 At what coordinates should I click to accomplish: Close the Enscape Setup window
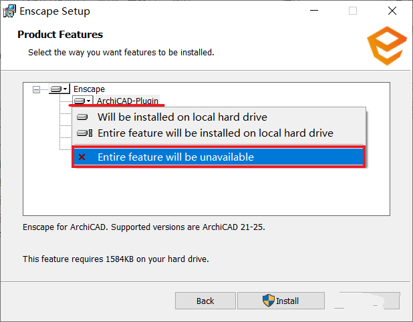(x=392, y=11)
